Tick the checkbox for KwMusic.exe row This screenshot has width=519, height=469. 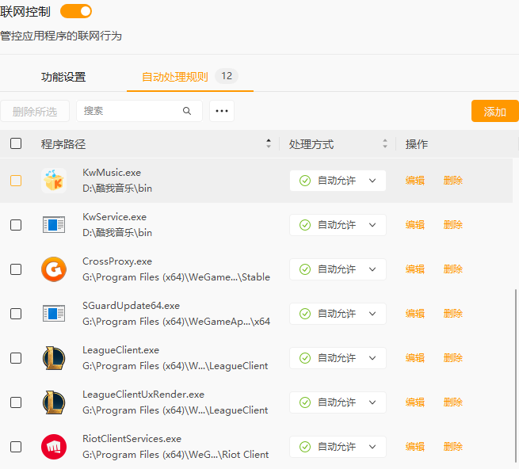pyautogui.click(x=16, y=181)
